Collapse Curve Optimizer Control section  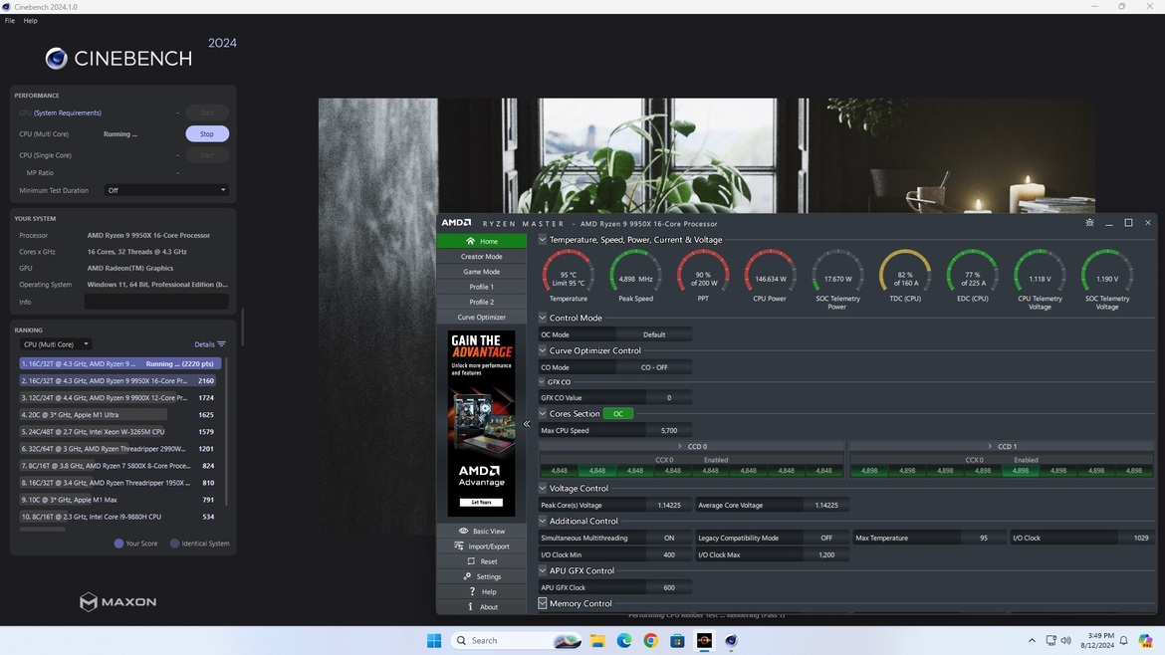pos(543,350)
